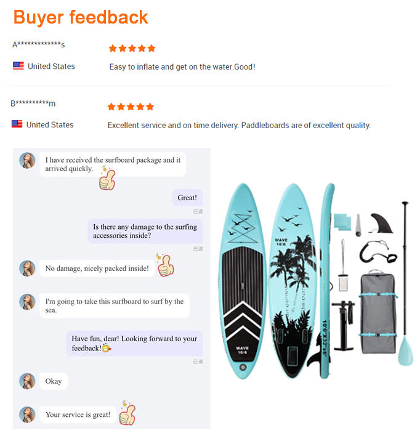Click the reviewer name A*************s
The image size is (420, 436).
point(38,45)
